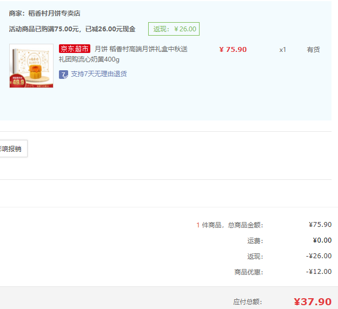Click the product discount -¥12.00 value
The image size is (338, 309).
319,272
